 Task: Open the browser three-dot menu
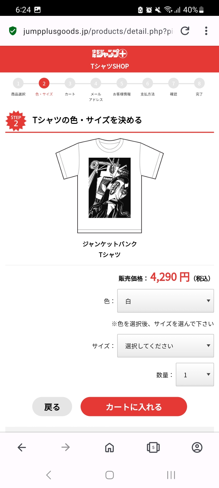tap(206, 31)
